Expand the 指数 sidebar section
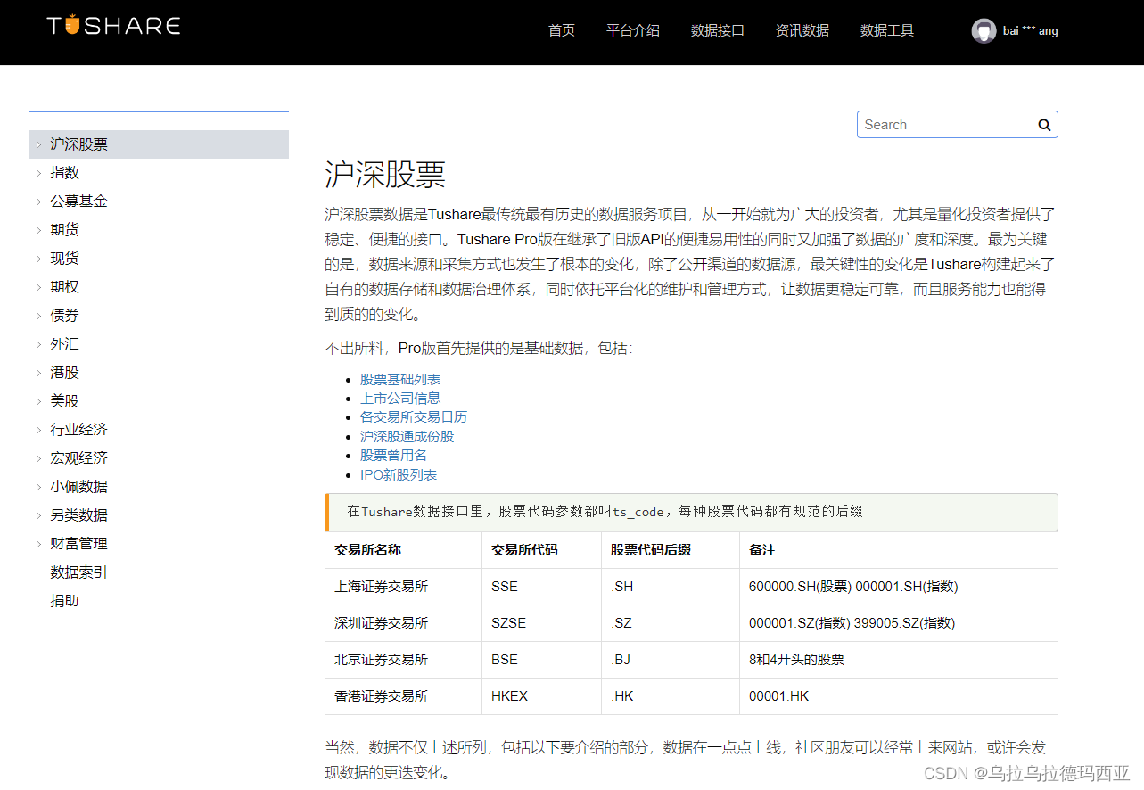 point(39,172)
